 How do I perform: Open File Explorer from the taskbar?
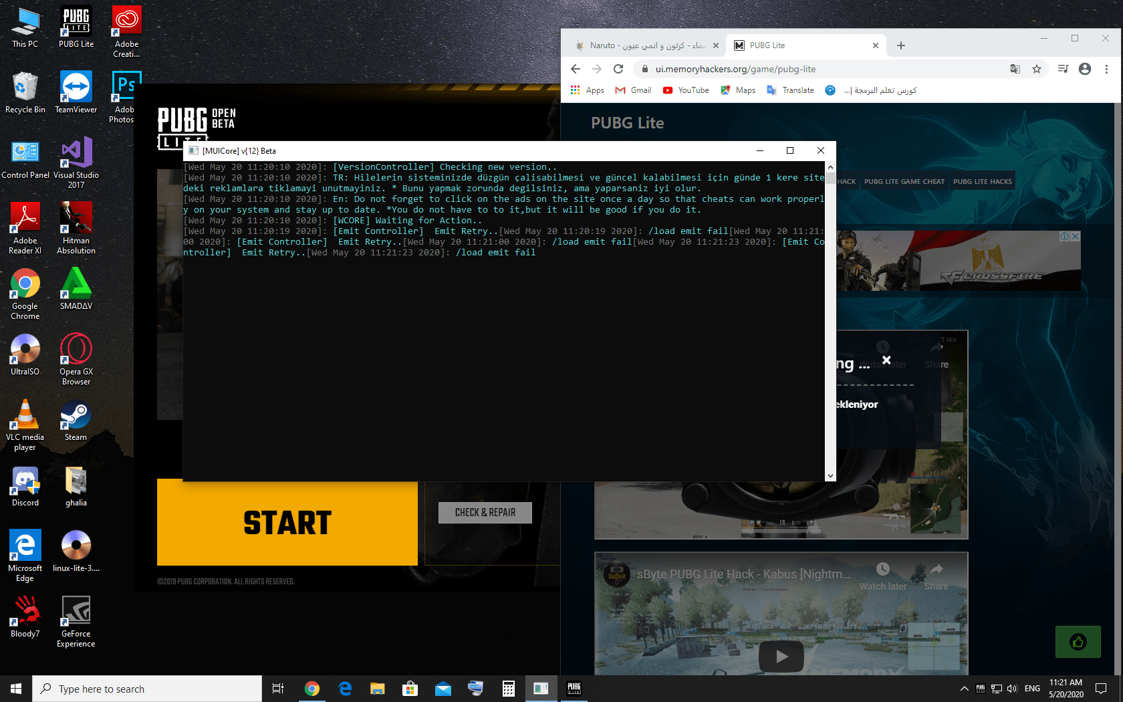tap(377, 689)
